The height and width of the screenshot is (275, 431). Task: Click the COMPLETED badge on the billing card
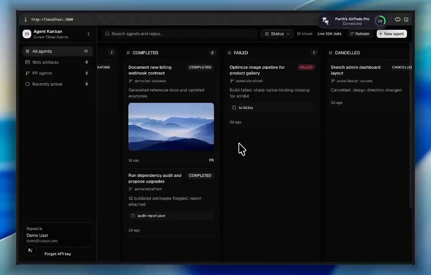(x=200, y=67)
